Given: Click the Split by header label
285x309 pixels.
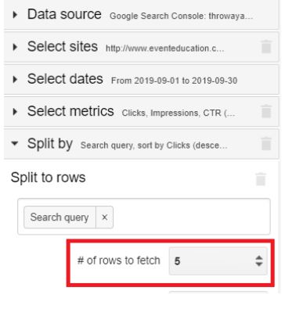Looking at the screenshot, I should pos(50,144).
